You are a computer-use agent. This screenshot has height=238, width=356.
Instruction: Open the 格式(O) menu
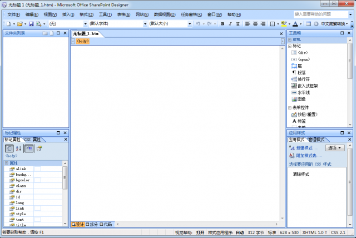click(86, 14)
